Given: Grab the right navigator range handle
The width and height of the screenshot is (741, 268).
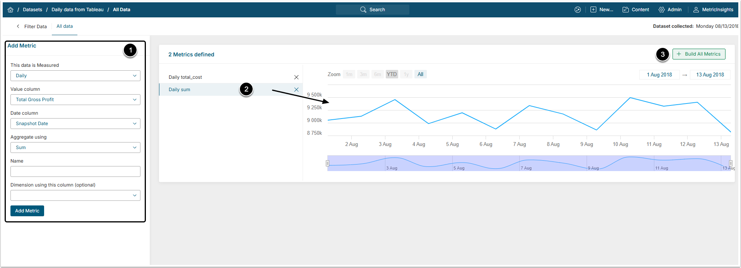Looking at the screenshot, I should click(x=731, y=163).
